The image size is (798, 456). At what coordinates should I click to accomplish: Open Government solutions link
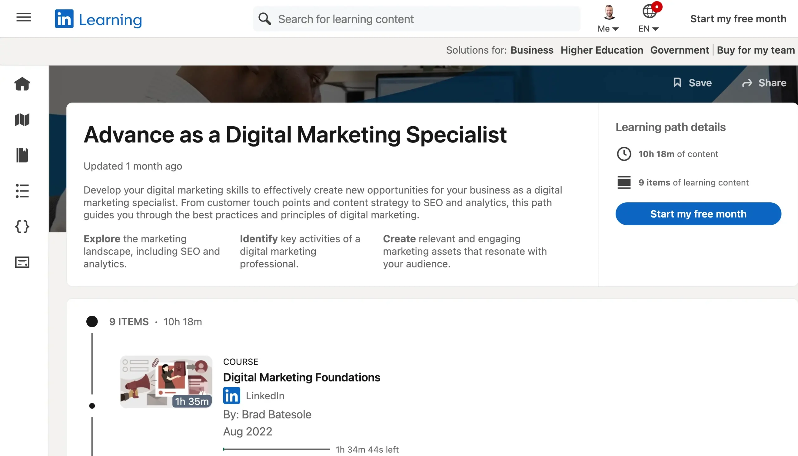click(679, 50)
